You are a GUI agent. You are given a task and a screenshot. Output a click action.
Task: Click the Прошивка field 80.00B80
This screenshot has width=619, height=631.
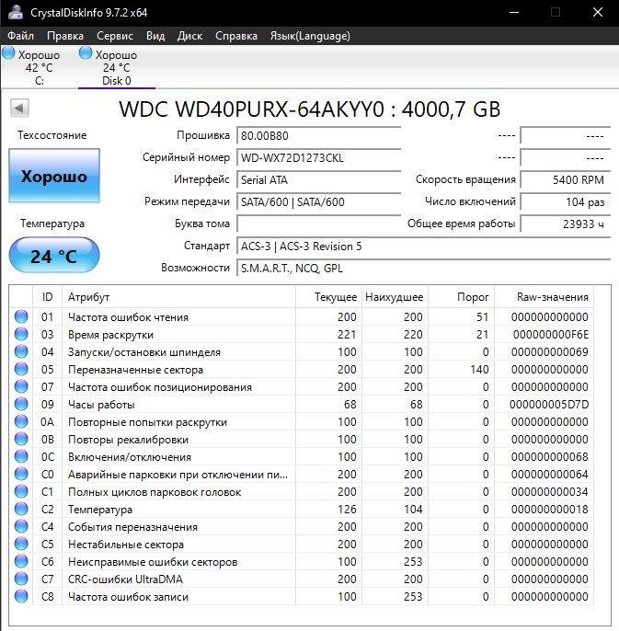(x=319, y=135)
